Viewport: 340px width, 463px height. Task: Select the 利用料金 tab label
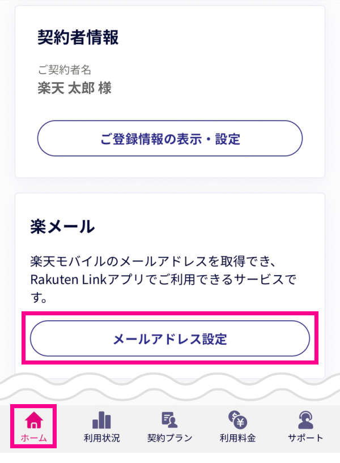click(237, 438)
